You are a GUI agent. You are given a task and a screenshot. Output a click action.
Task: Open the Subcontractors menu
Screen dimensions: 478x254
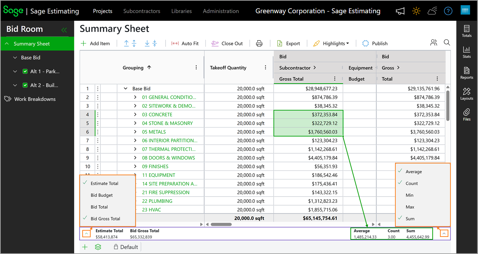(x=142, y=11)
